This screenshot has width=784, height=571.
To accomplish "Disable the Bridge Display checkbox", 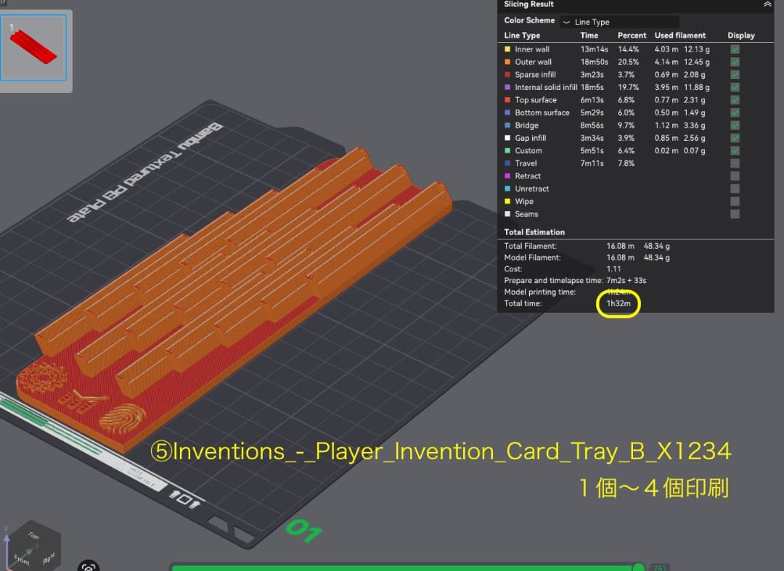I will click(x=735, y=126).
